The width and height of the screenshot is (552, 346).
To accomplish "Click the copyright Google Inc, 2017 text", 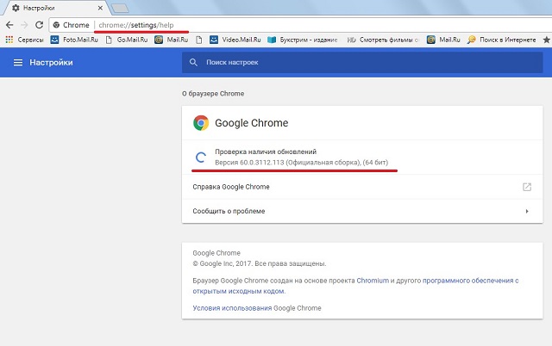I will [x=260, y=263].
